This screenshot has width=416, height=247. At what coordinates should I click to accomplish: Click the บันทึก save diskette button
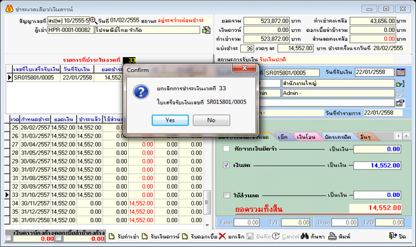(x=259, y=236)
